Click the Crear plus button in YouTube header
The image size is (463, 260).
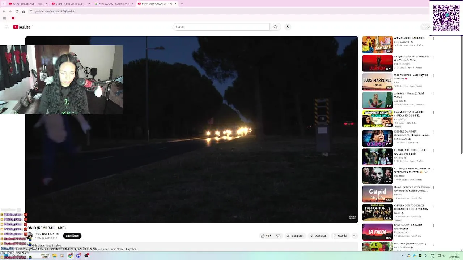click(x=425, y=27)
